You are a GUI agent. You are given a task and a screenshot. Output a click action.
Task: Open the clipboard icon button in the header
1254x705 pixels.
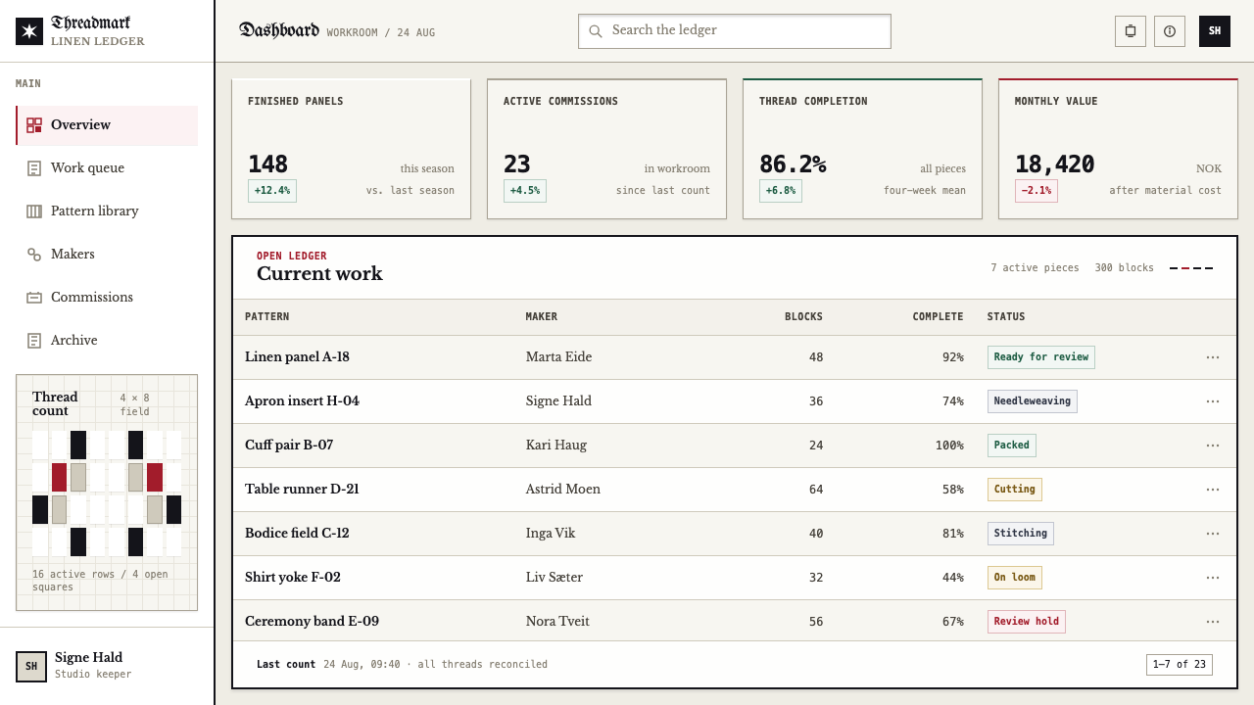pos(1131,31)
